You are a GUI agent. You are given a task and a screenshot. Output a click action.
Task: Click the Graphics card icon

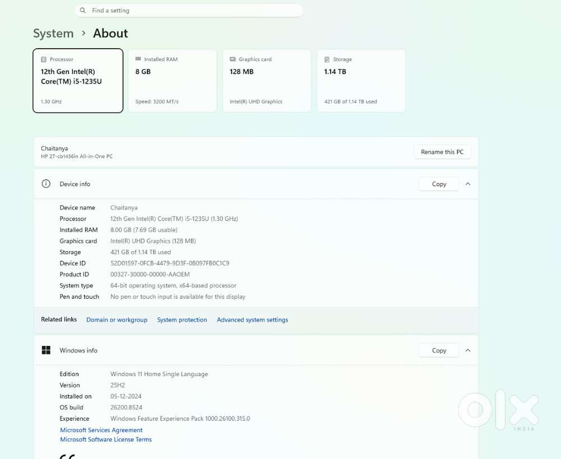pyautogui.click(x=233, y=59)
